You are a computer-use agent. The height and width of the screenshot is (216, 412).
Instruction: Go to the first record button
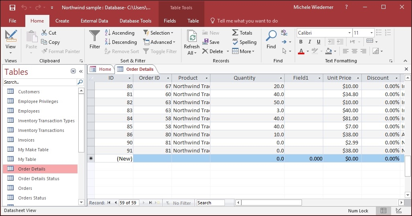[109, 203]
